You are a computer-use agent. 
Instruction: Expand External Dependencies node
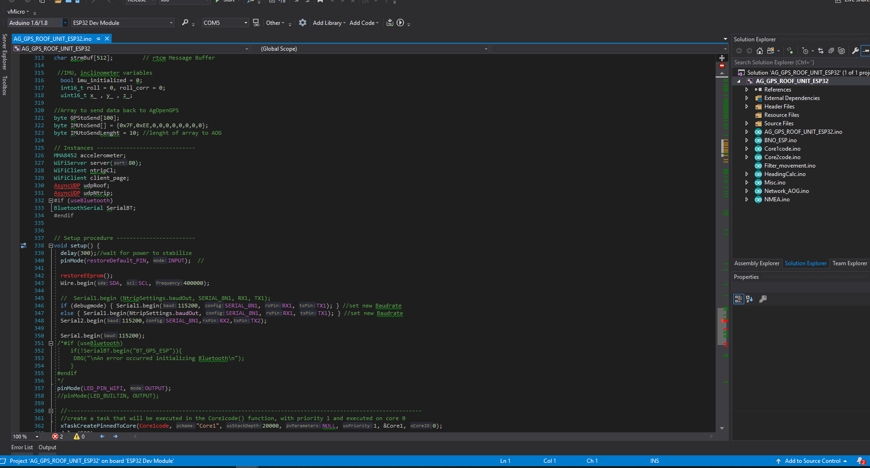(x=747, y=98)
